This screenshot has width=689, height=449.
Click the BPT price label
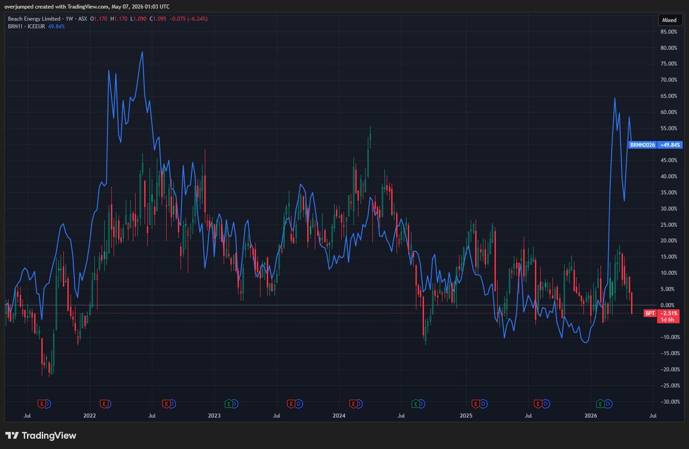point(650,313)
